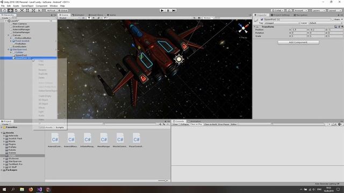Toggle the Static checkbox
The width and height of the screenshot is (344, 193).
tap(333, 19)
